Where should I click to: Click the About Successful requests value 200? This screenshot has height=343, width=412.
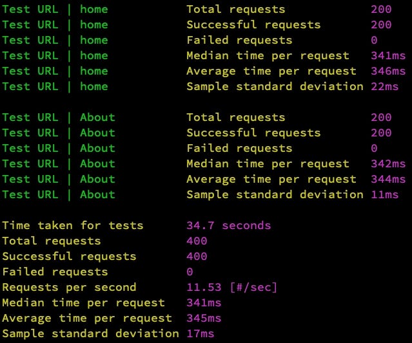click(x=381, y=133)
